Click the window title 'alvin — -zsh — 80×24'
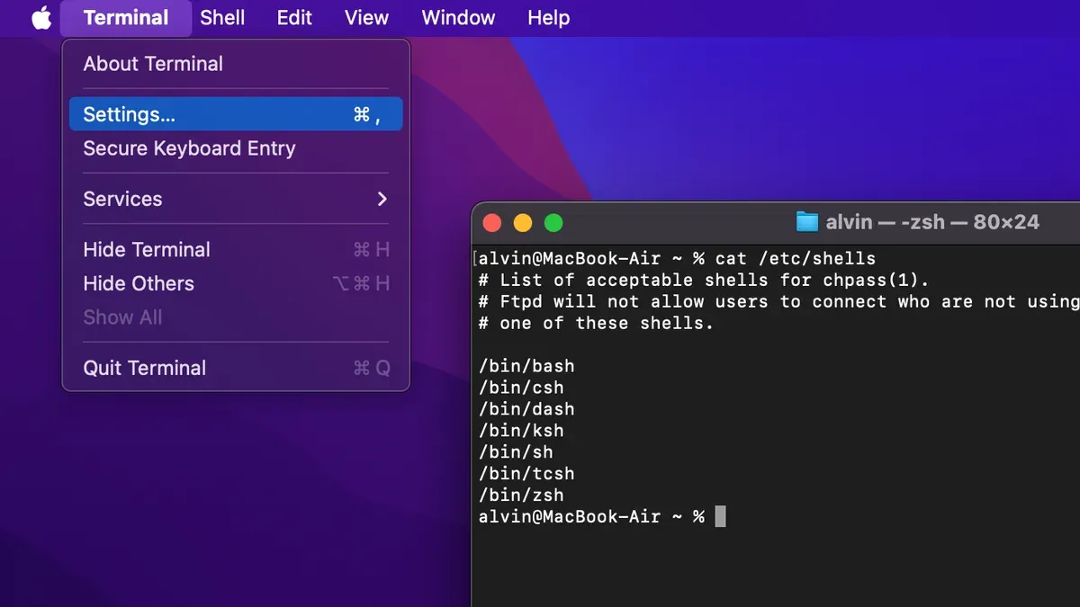1080x607 pixels. (x=932, y=222)
